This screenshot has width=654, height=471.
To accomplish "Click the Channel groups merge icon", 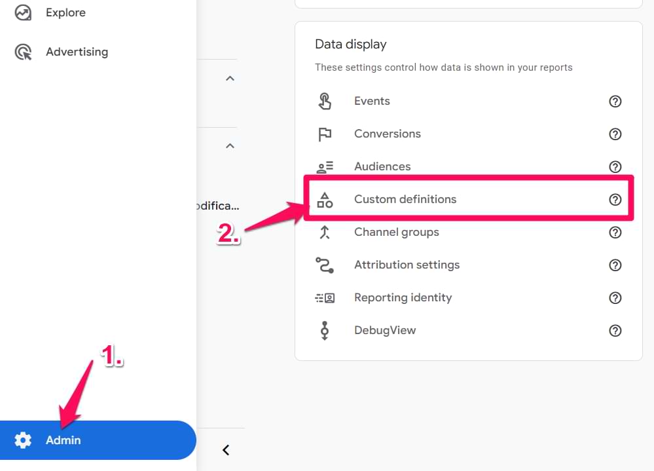I will coord(325,233).
